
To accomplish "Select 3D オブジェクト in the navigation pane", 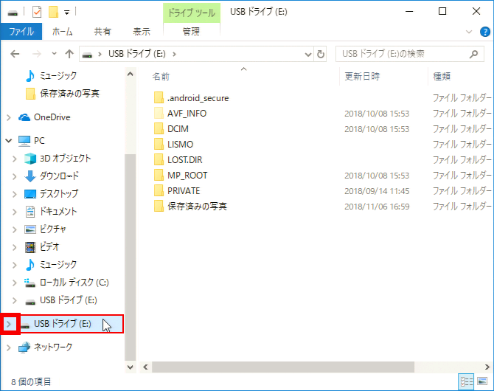I will click(58, 159).
